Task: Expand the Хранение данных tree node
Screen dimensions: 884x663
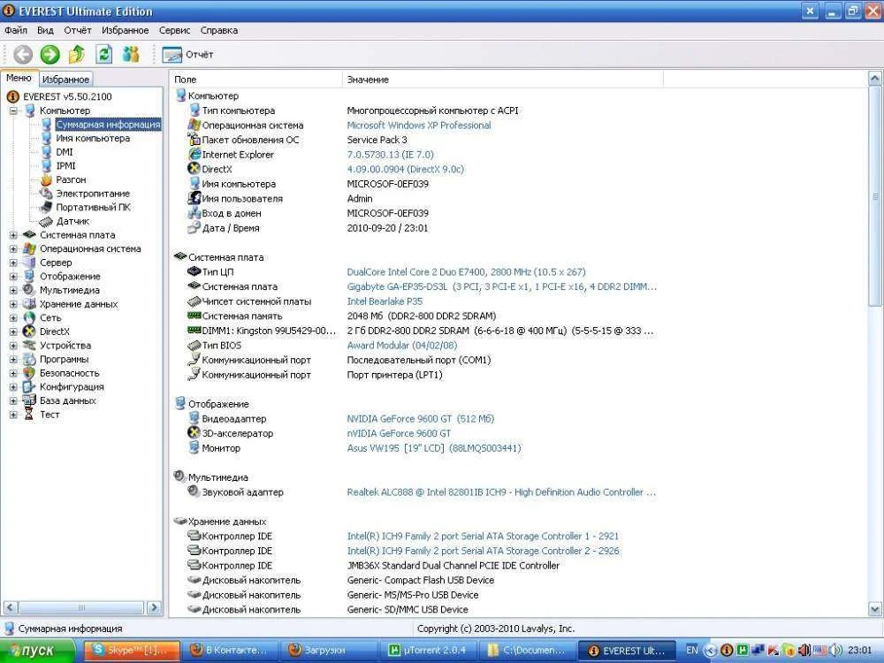Action: coord(13,304)
